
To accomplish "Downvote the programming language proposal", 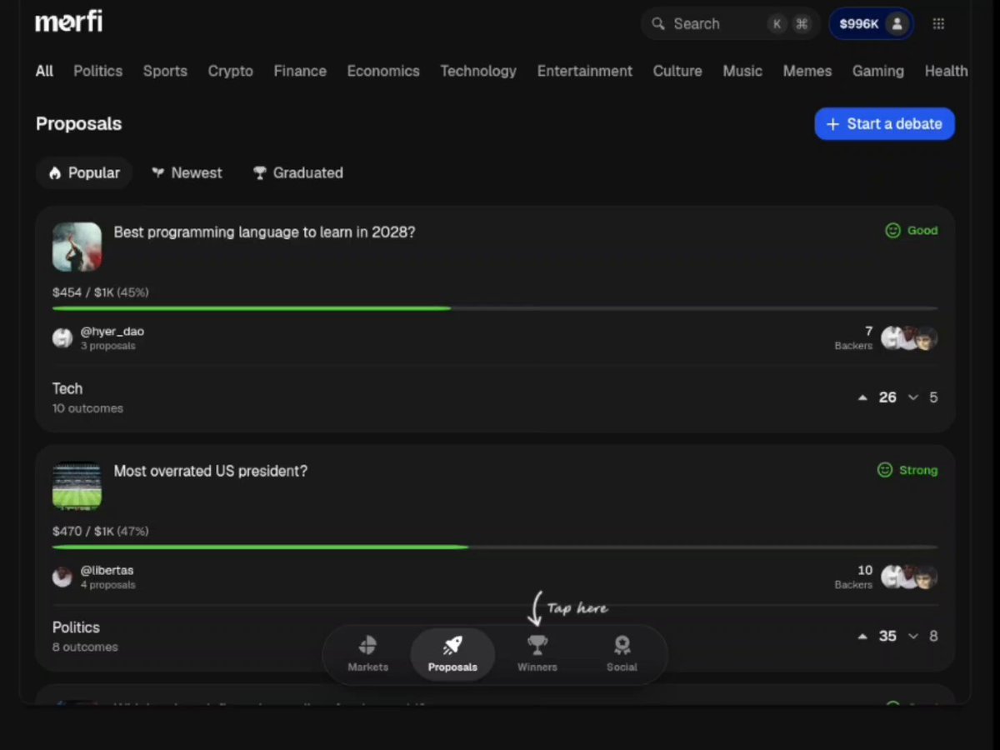I will point(913,397).
